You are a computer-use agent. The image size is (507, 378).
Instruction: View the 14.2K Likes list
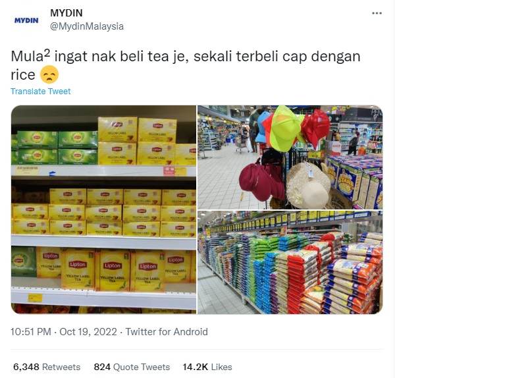click(207, 367)
